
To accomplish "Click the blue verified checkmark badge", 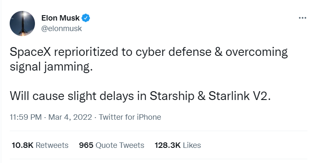I will (x=86, y=18).
